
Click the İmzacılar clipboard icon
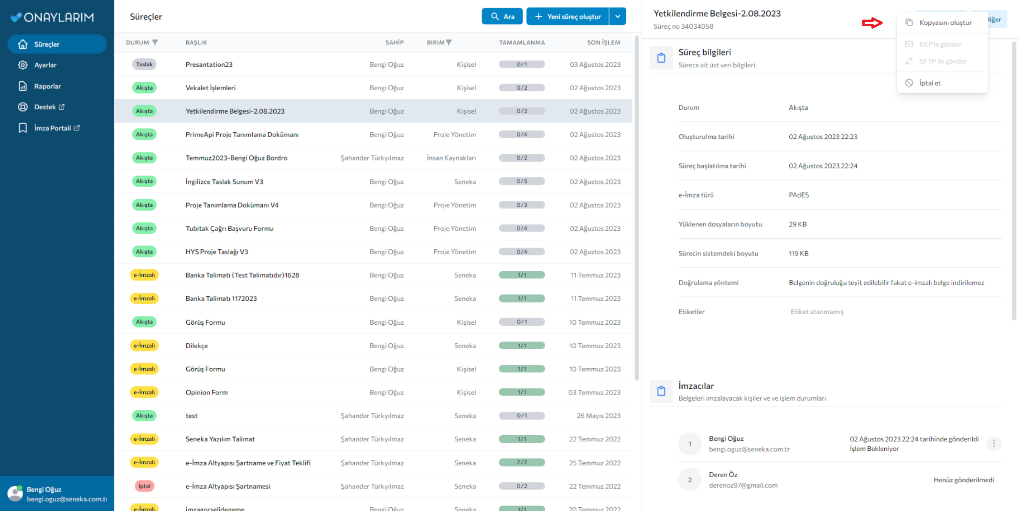661,391
